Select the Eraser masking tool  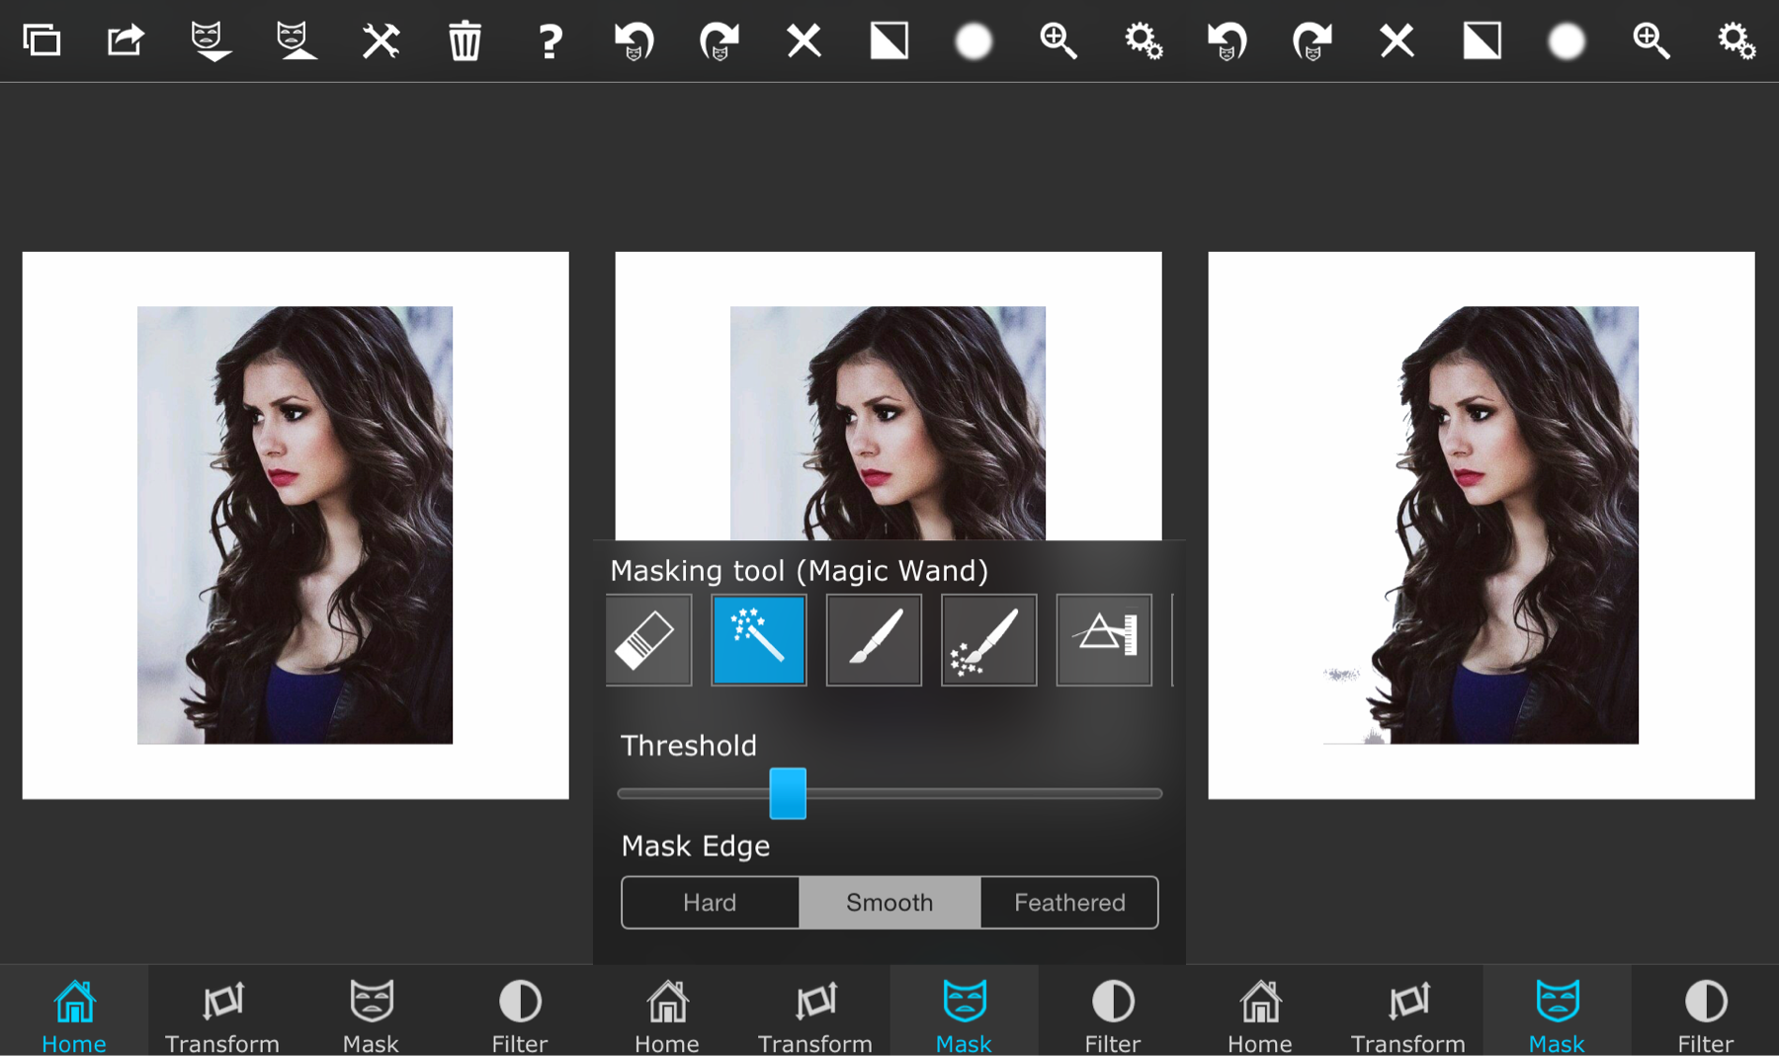(647, 640)
